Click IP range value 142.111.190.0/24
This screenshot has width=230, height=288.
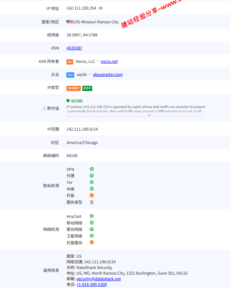point(82,129)
